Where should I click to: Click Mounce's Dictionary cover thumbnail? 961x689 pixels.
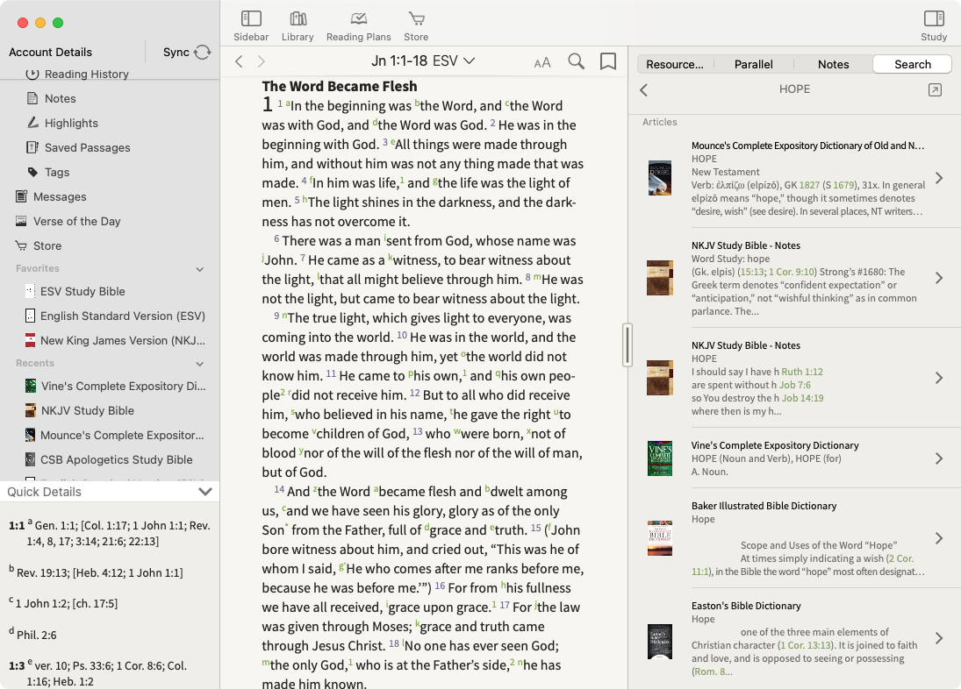pyautogui.click(x=660, y=178)
